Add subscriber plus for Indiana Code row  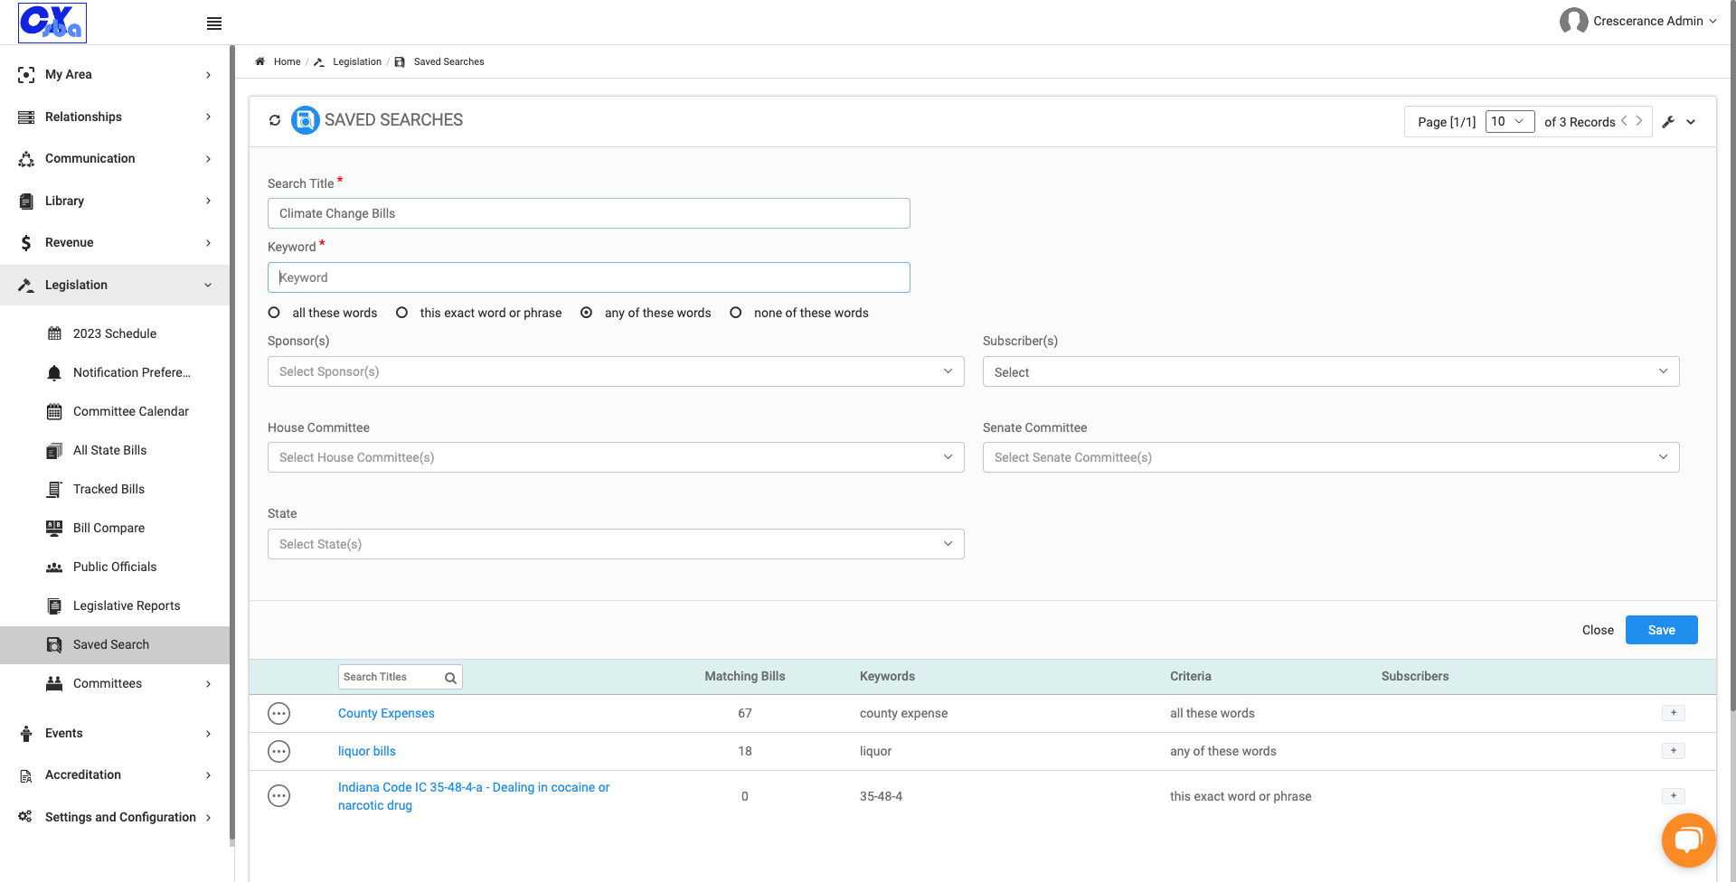coord(1674,796)
